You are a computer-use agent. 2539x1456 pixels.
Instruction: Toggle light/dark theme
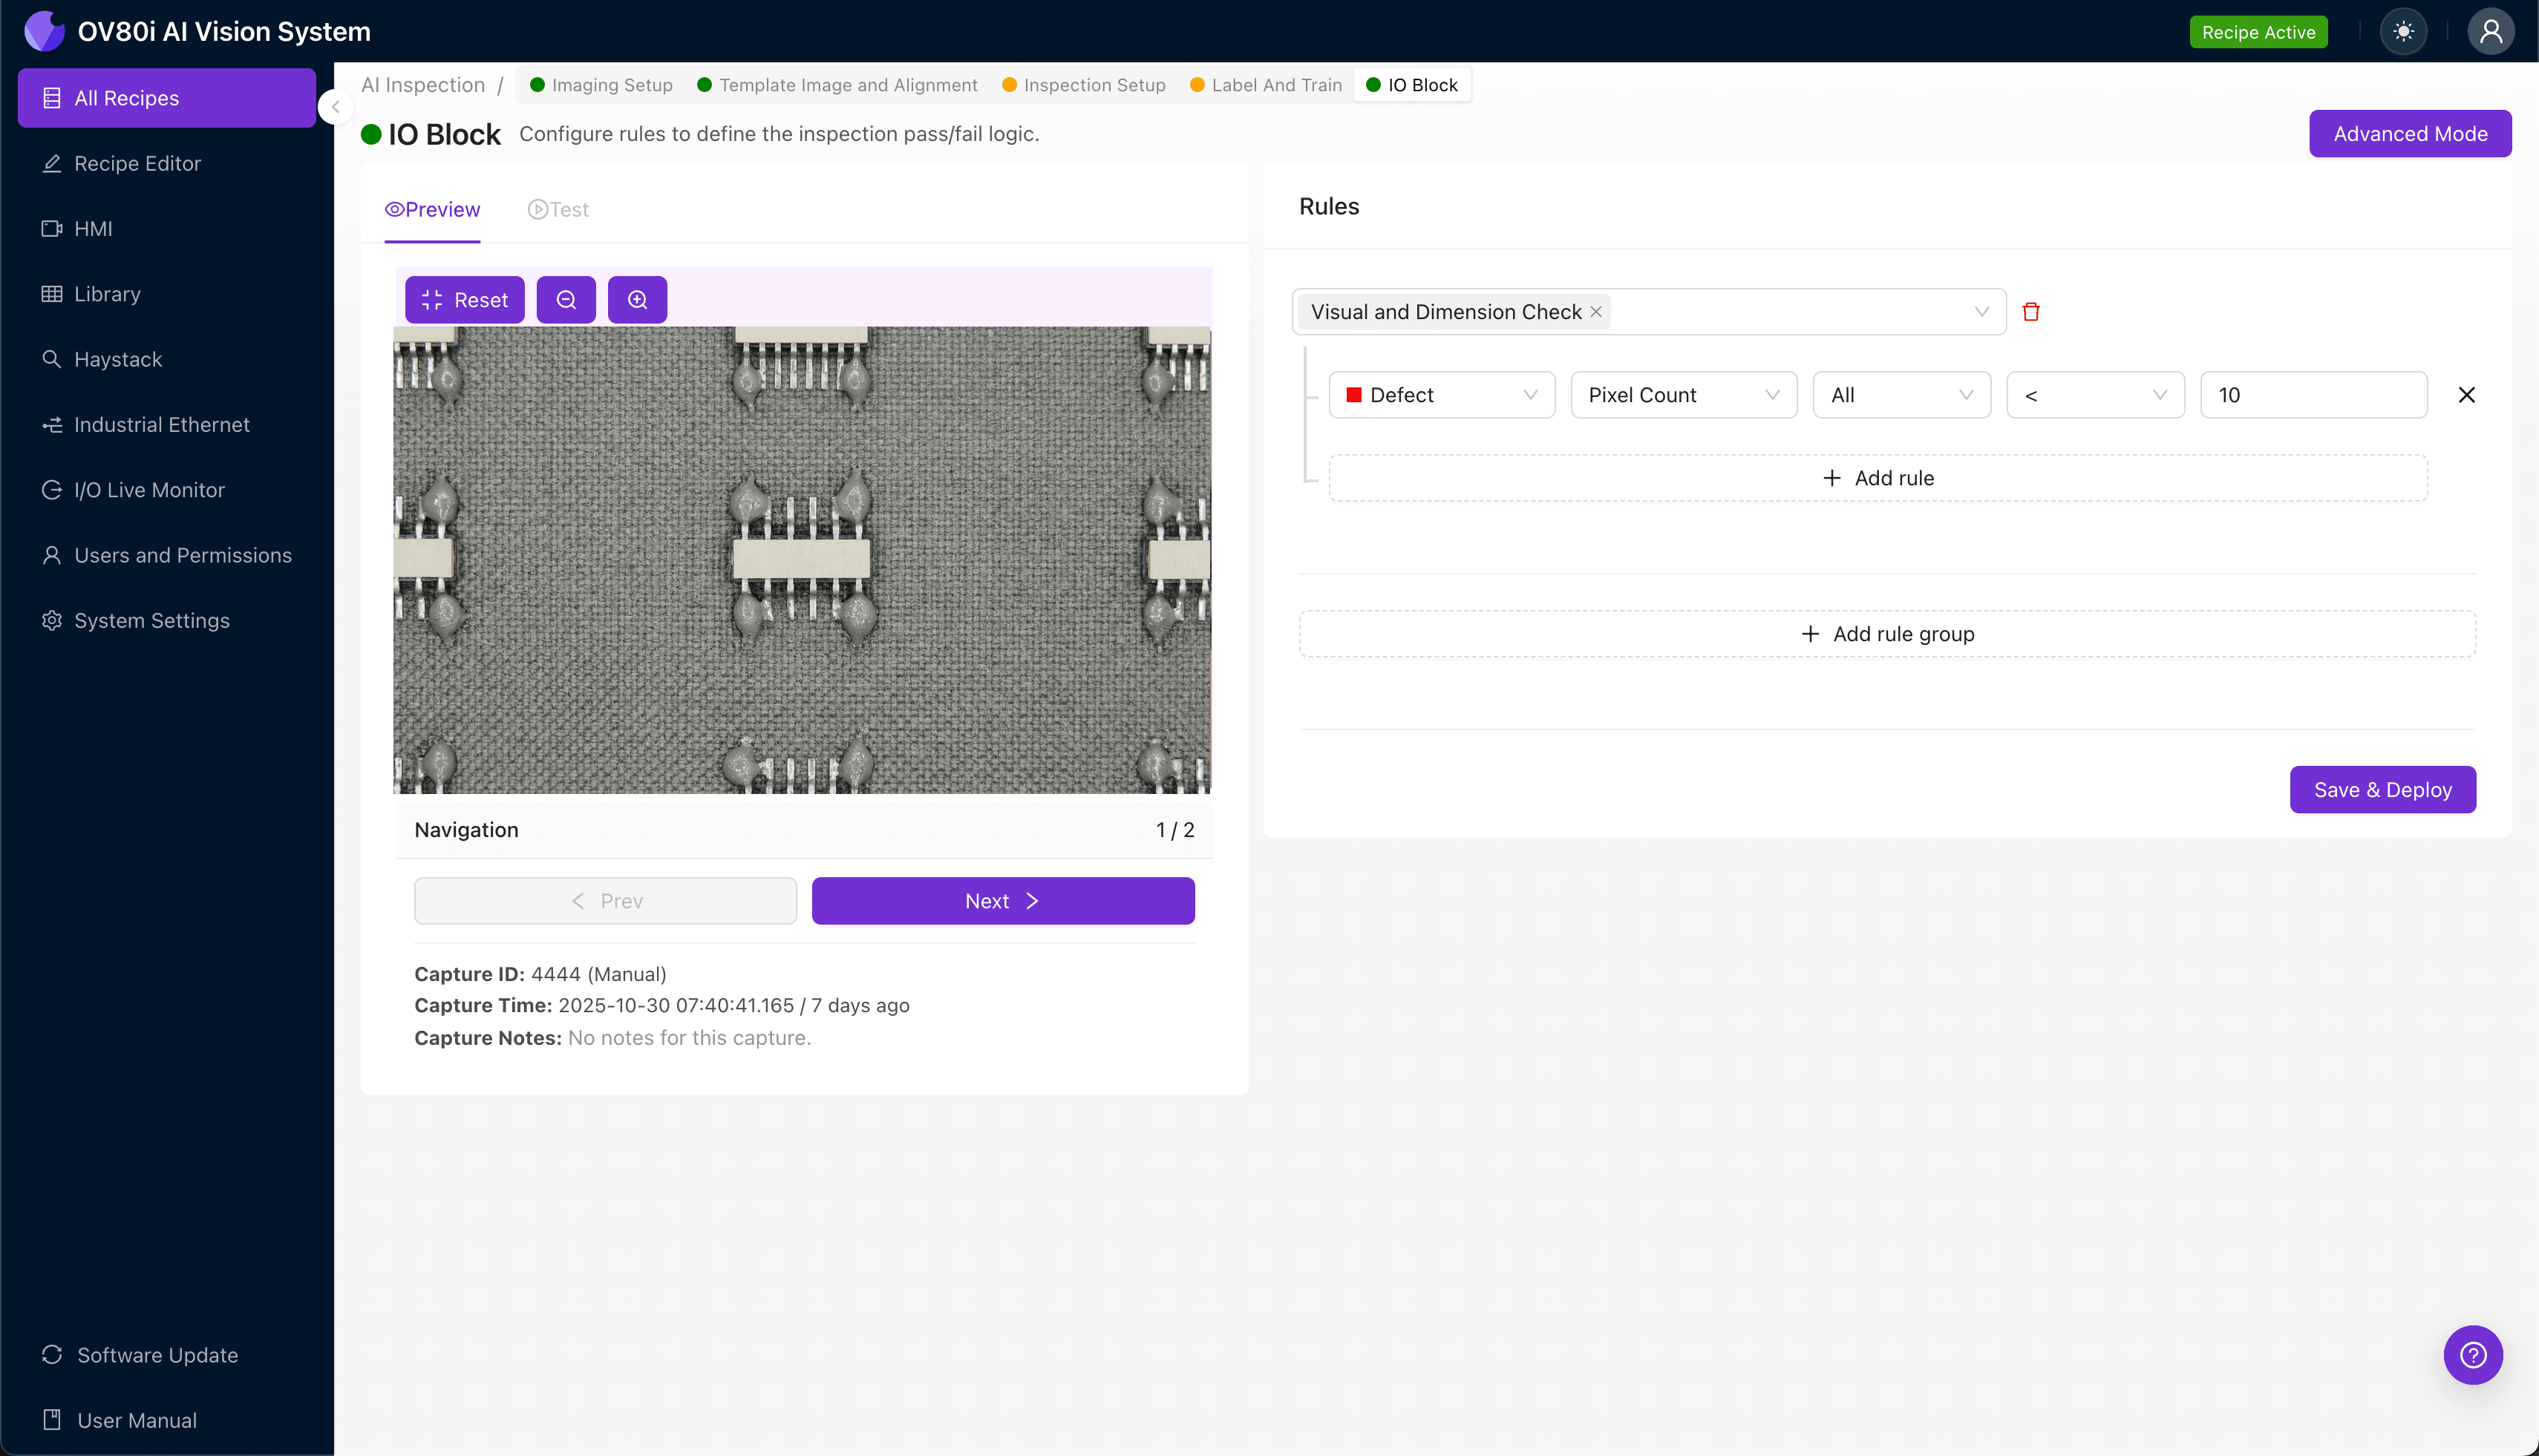coord(2404,31)
